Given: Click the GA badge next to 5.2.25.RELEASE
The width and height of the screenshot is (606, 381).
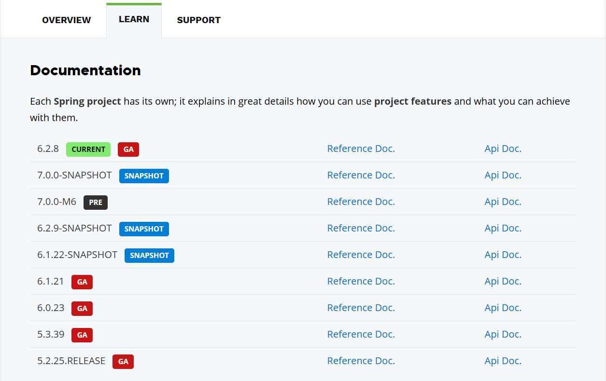Looking at the screenshot, I should [x=123, y=362].
